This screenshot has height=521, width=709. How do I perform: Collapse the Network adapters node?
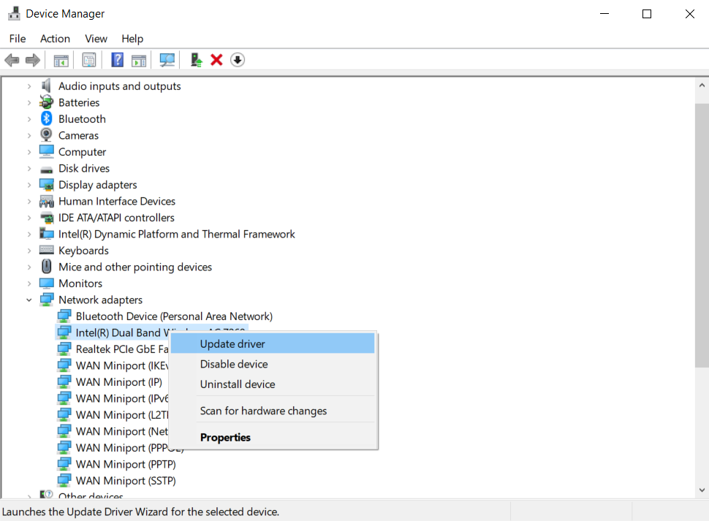(29, 300)
